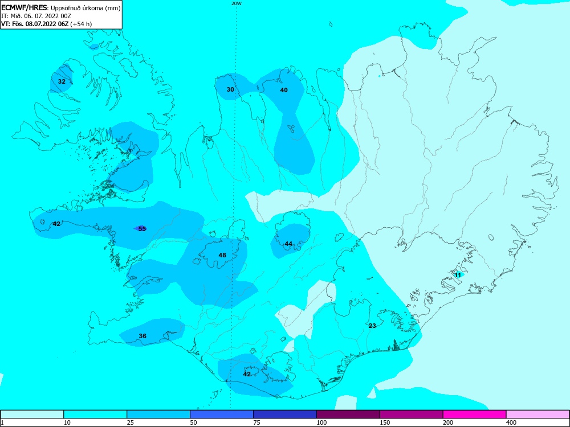Click the 11 value in the Eastfjords
Screen dimensions: 570x427
click(x=458, y=275)
